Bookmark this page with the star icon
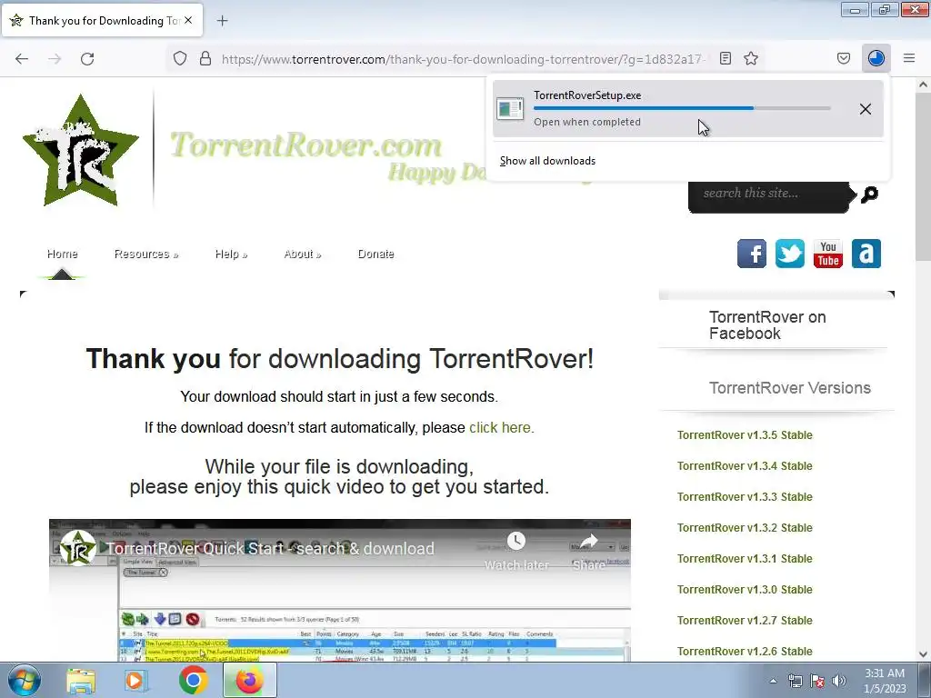This screenshot has height=698, width=931. pos(751,58)
